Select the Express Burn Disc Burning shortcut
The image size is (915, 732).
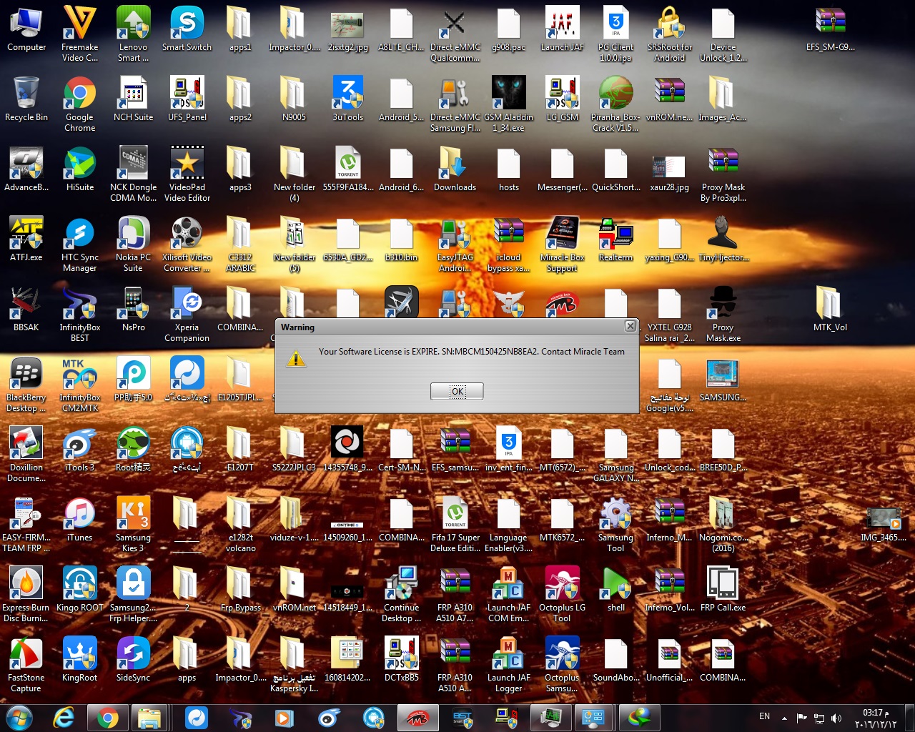pos(26,595)
